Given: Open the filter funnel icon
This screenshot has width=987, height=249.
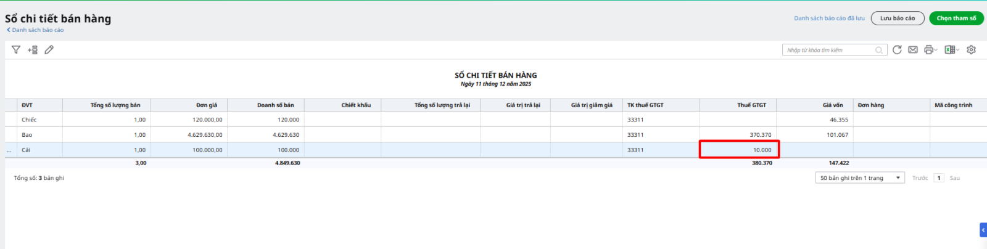Looking at the screenshot, I should (16, 50).
